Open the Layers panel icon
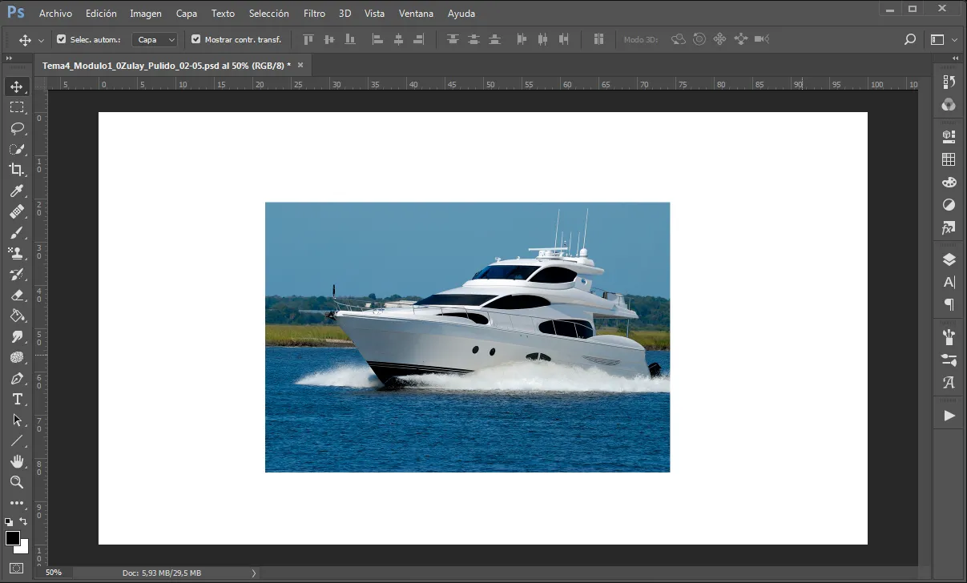Screen dimensions: 967x583 [x=949, y=259]
